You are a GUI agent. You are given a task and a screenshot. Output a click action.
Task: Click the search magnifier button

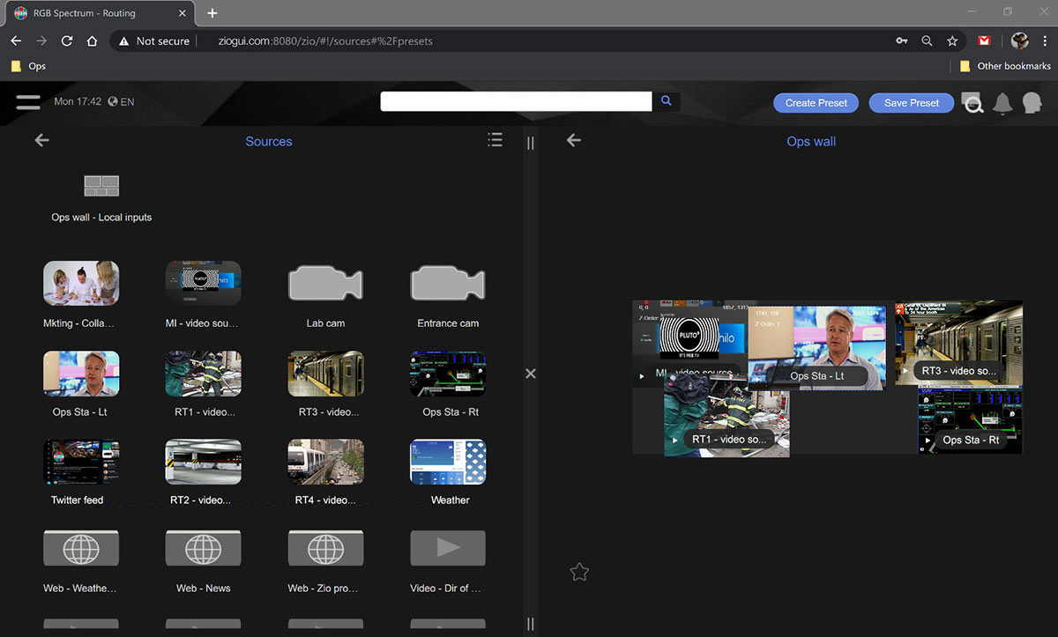[x=666, y=101]
